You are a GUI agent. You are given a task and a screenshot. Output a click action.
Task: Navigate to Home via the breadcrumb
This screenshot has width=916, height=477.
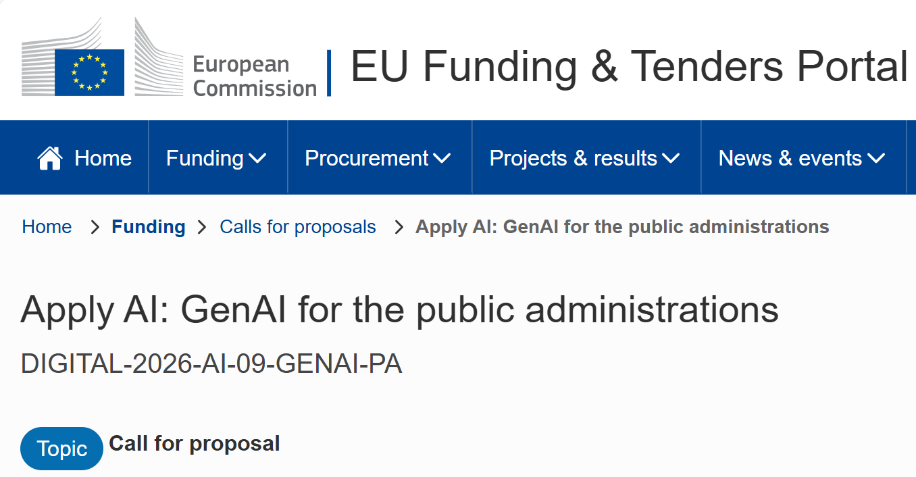(47, 227)
